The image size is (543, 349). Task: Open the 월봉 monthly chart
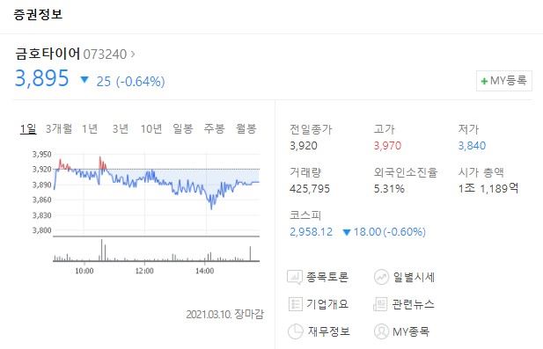pyautogui.click(x=246, y=128)
